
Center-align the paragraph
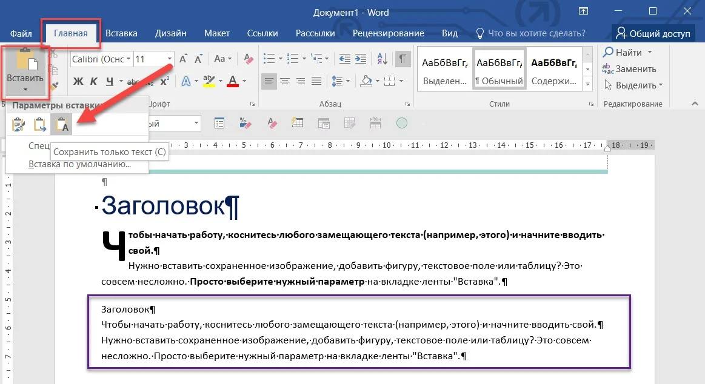click(285, 81)
